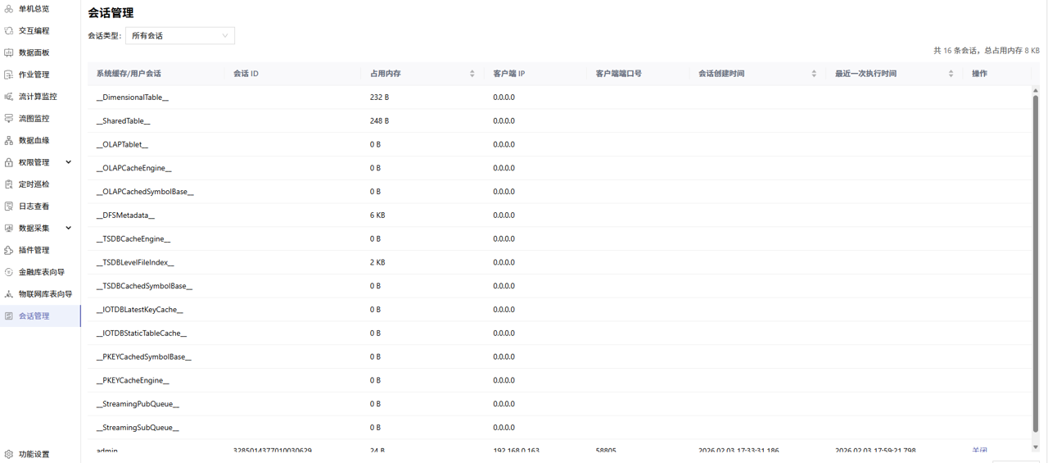
Task: Click the table's vertical scrollbar thumb
Action: [1036, 262]
